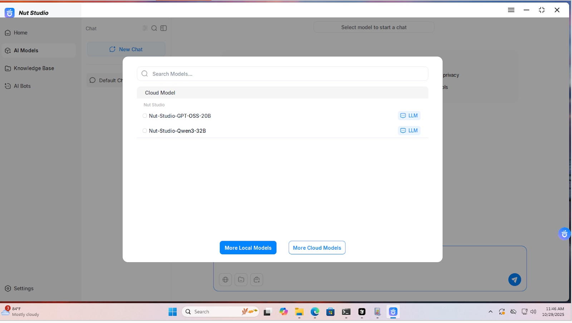
Task: Select the Nut-Studio-GPT-OSS-20B radio button
Action: click(x=145, y=116)
